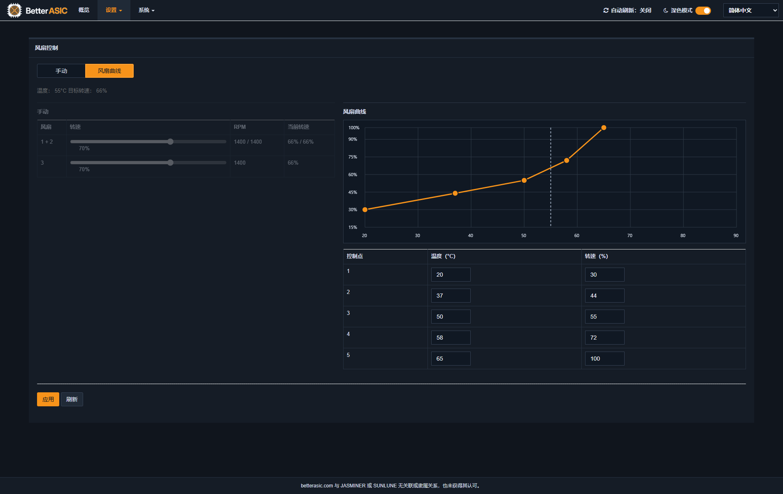Switch to 手动 manual fan mode tab

click(x=61, y=71)
